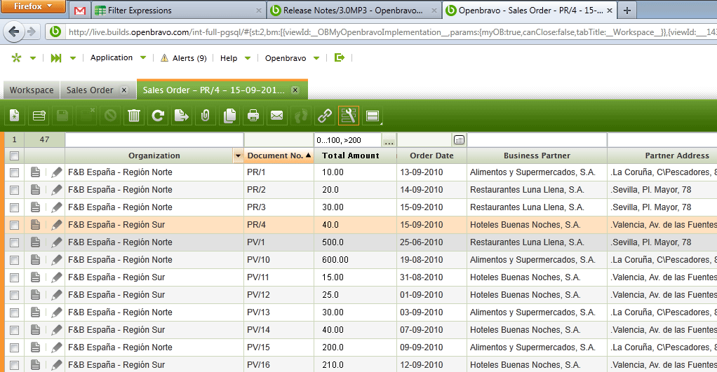
Task: Refresh the sales order grid
Action: [x=158, y=116]
